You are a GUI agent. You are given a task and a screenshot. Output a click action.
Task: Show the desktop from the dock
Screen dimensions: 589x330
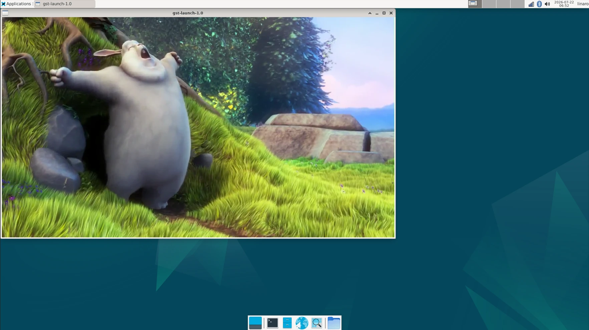(255, 323)
